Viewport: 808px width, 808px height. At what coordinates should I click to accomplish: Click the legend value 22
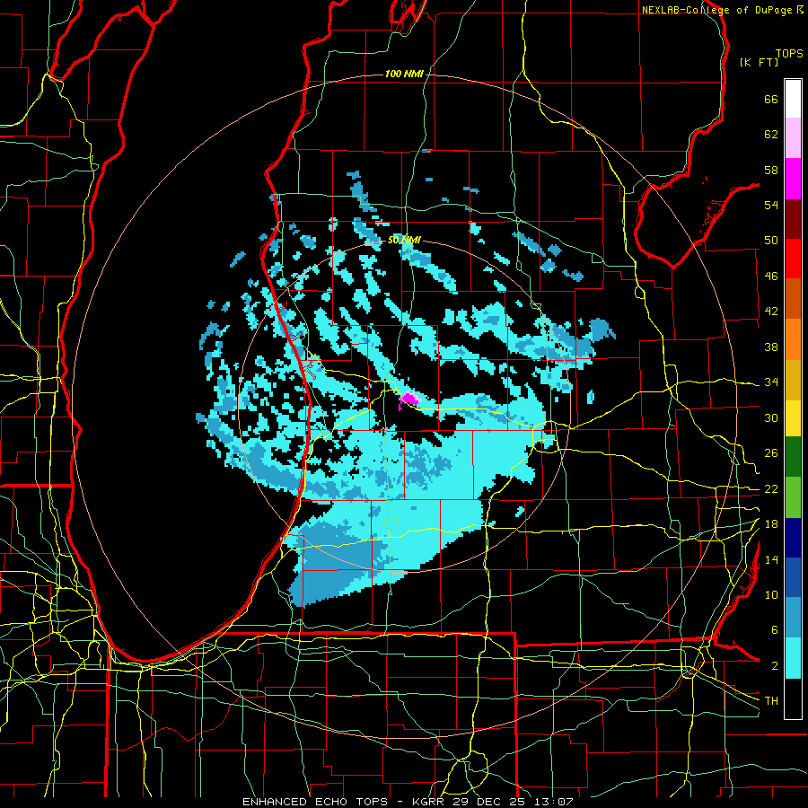click(771, 489)
